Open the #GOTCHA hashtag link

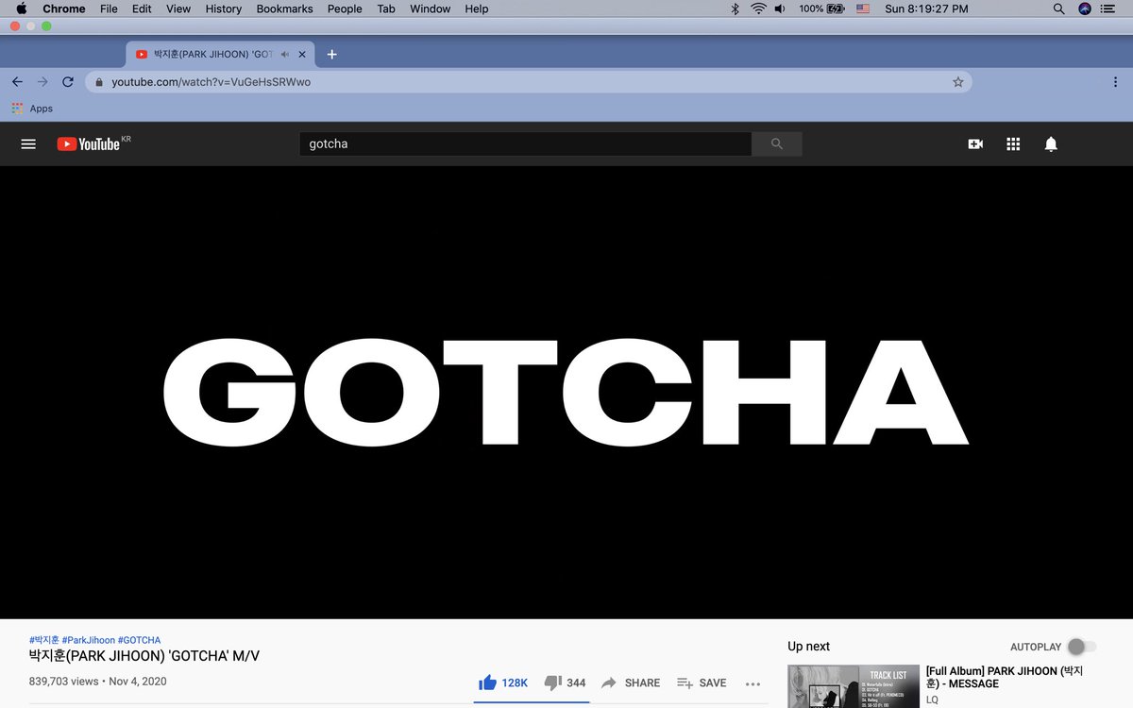tap(139, 640)
